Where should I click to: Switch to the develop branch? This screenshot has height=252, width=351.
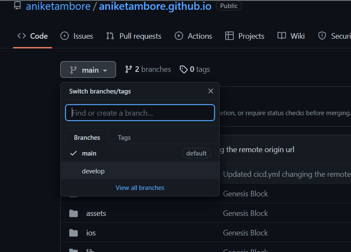click(x=93, y=171)
